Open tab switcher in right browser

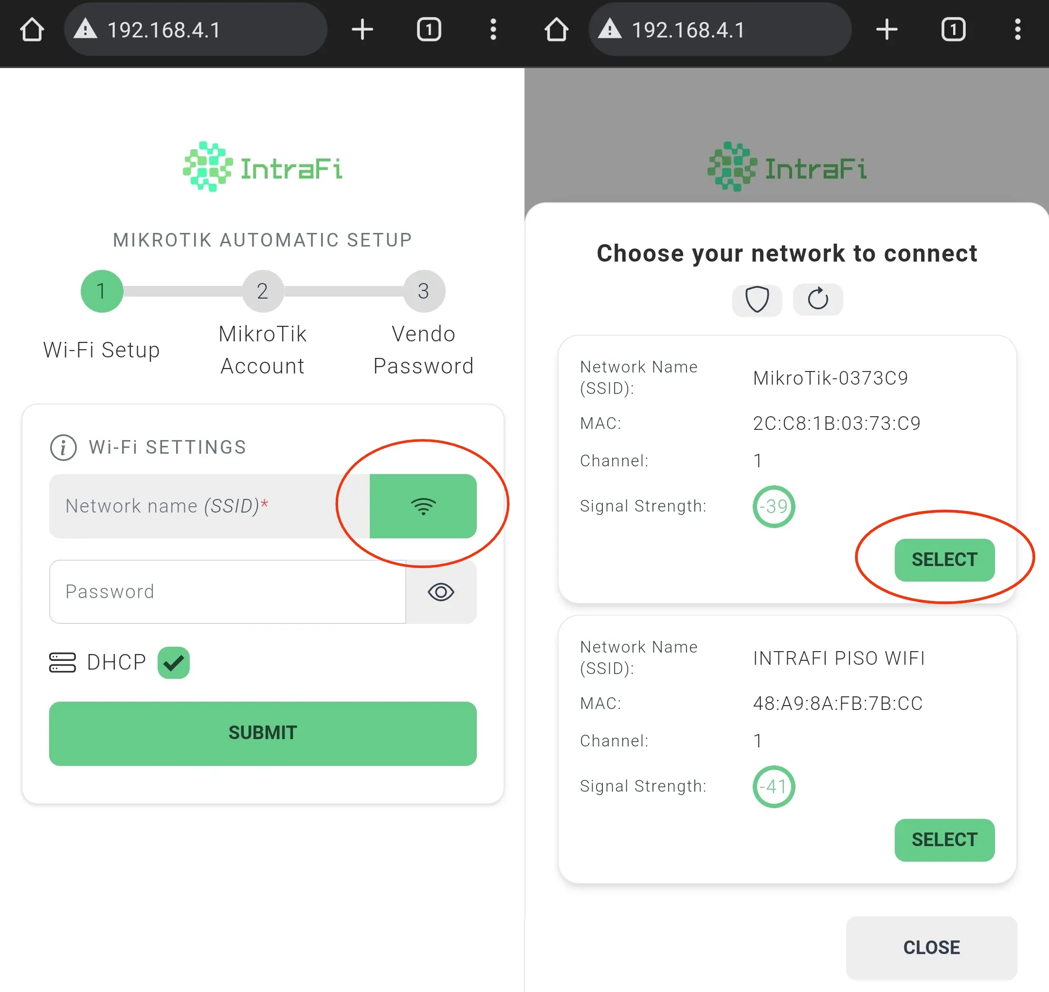(953, 30)
